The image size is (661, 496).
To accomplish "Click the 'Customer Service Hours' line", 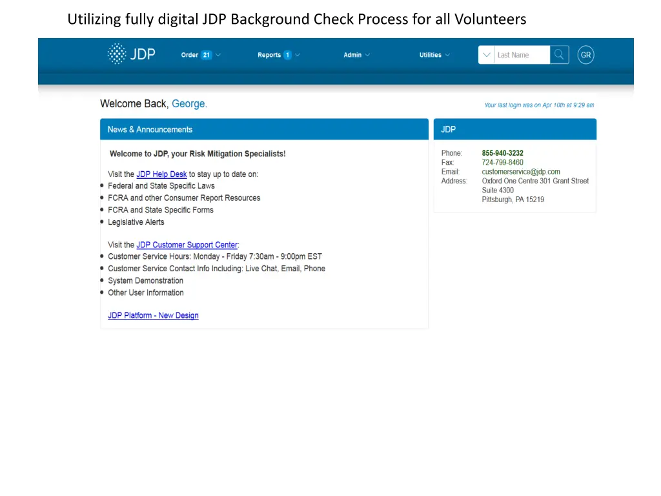I will point(215,256).
